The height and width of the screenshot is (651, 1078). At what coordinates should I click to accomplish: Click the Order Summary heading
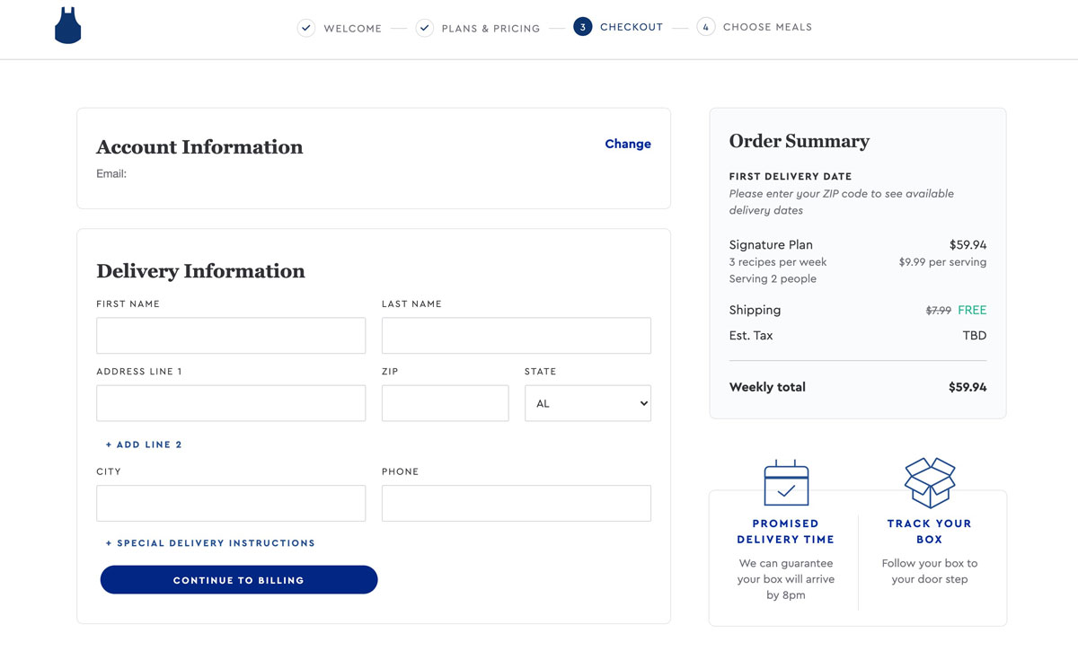click(x=800, y=141)
